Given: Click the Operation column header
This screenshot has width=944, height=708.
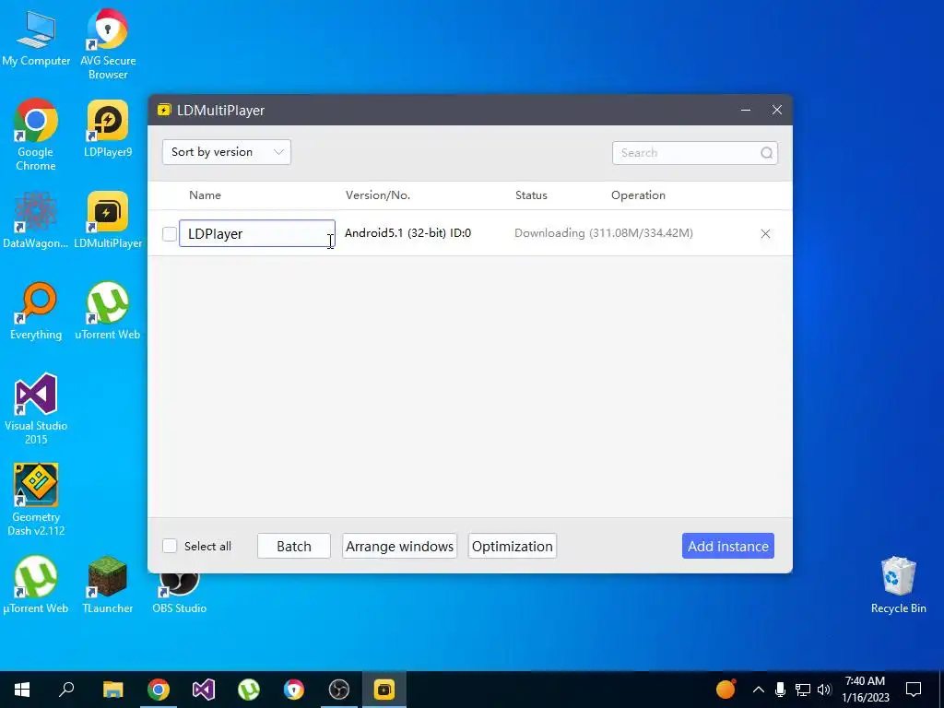Looking at the screenshot, I should (x=638, y=195).
